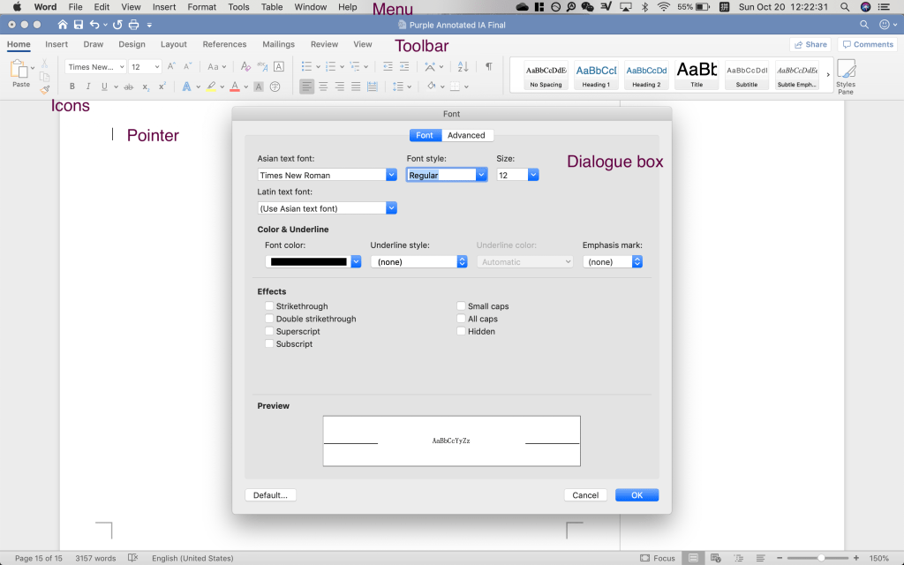Open the Insert ribbon tab
Image resolution: width=904 pixels, height=565 pixels.
56,44
